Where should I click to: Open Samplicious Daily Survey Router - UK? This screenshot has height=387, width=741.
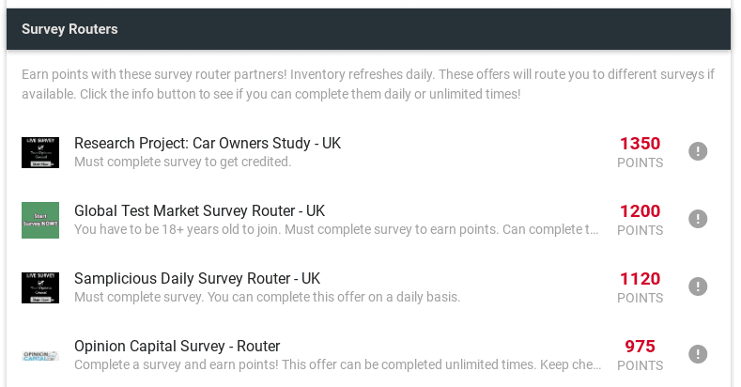click(197, 278)
